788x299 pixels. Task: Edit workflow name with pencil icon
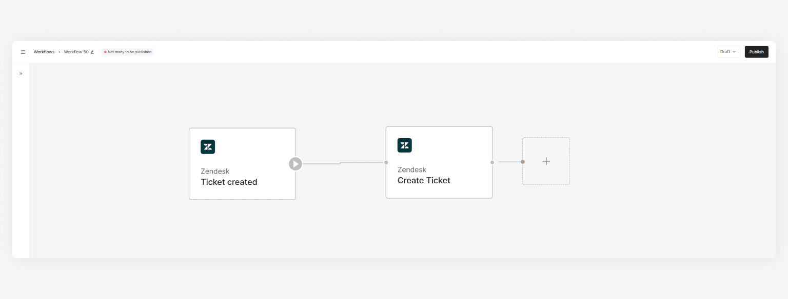pos(92,52)
